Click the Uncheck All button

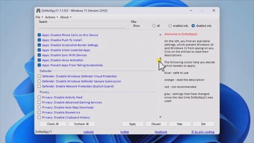tap(81, 124)
